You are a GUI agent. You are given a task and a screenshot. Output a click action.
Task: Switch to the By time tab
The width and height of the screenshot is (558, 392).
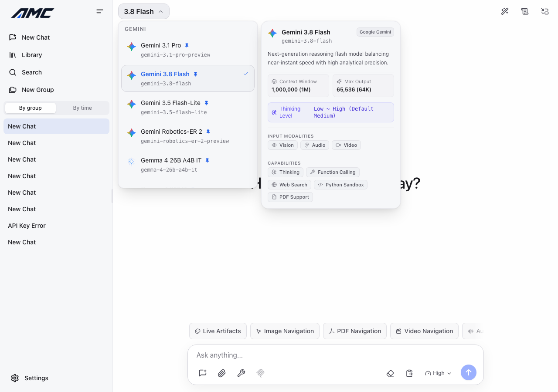(x=82, y=108)
